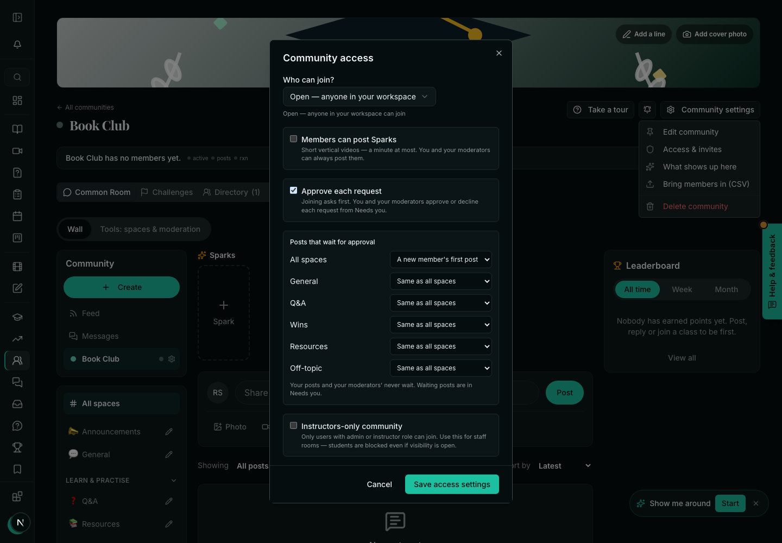Viewport: 782px width, 543px height.
Task: Collapse the LEARN & PRACTISE section
Action: (174, 481)
